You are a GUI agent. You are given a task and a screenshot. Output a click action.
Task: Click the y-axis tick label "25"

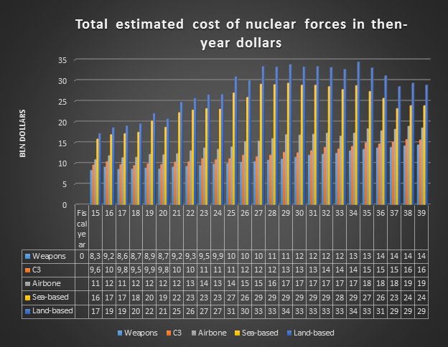tap(62, 102)
